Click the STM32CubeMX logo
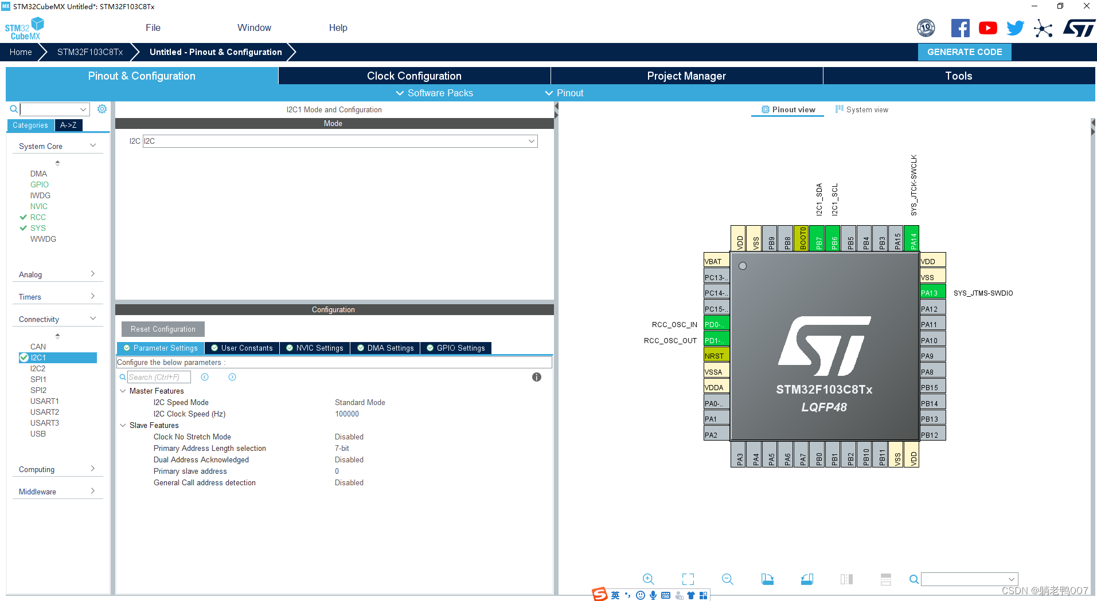 click(x=24, y=28)
